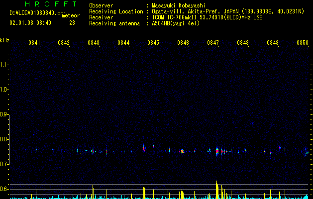Click the 1.0 frequency axis label
The height and width of the screenshot is (199, 313).
click(4, 90)
